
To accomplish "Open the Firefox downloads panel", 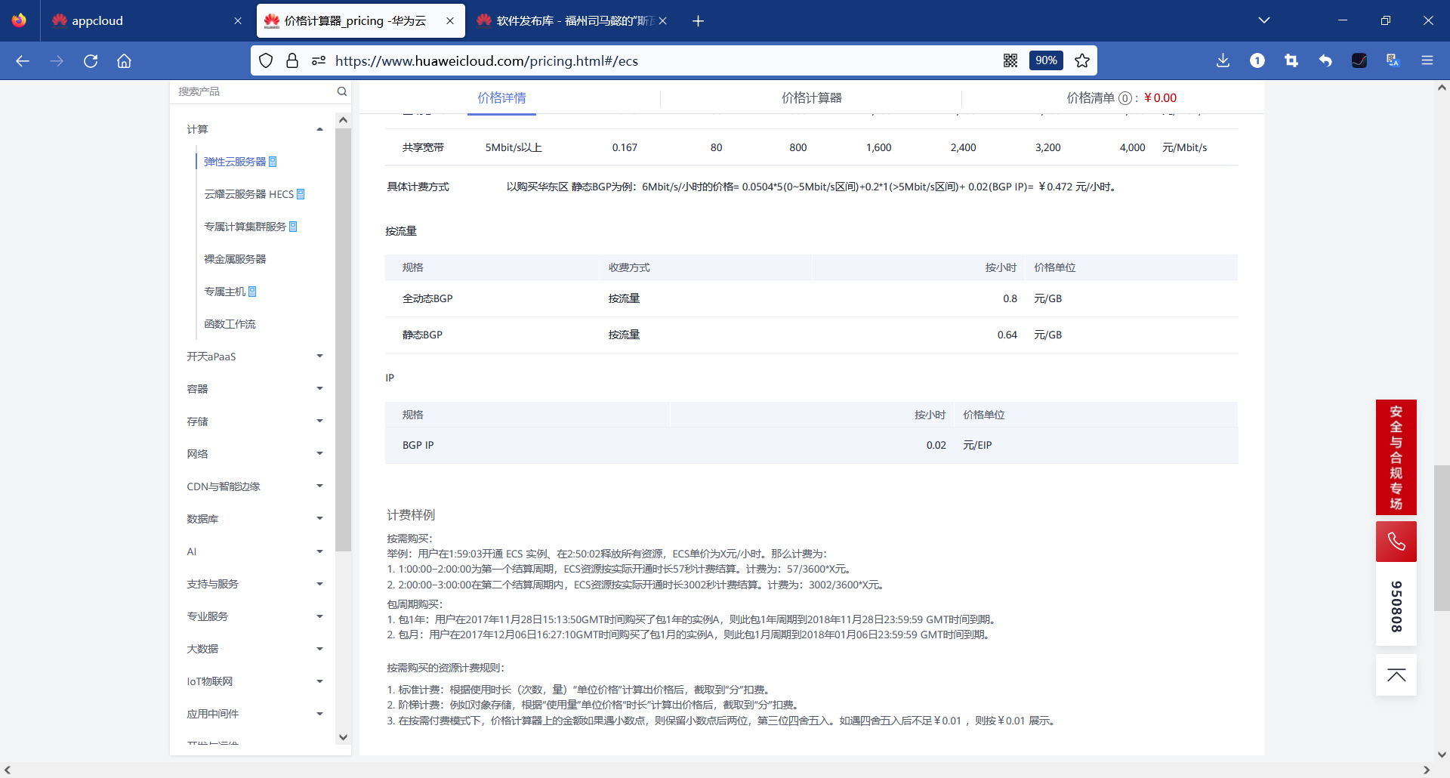I will [1223, 60].
